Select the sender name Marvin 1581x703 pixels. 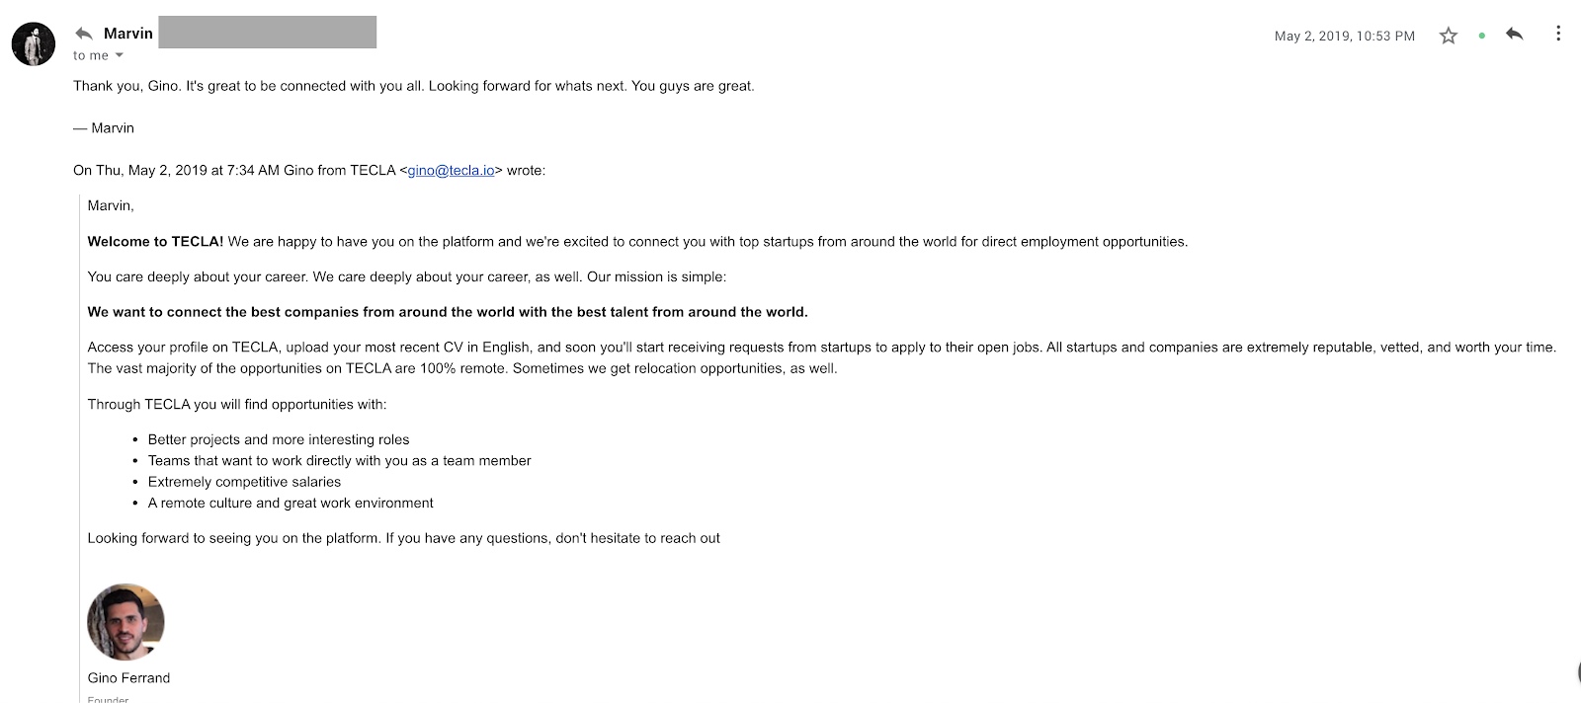[x=128, y=34]
